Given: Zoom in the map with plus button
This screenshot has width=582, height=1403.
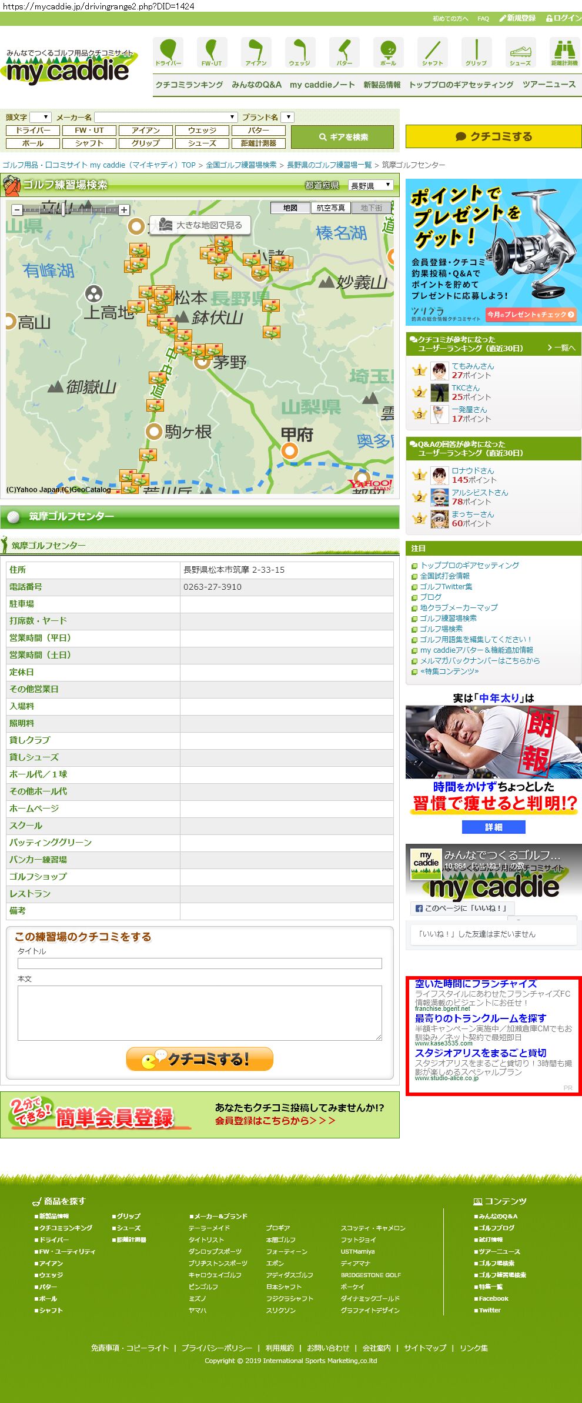Looking at the screenshot, I should [124, 210].
